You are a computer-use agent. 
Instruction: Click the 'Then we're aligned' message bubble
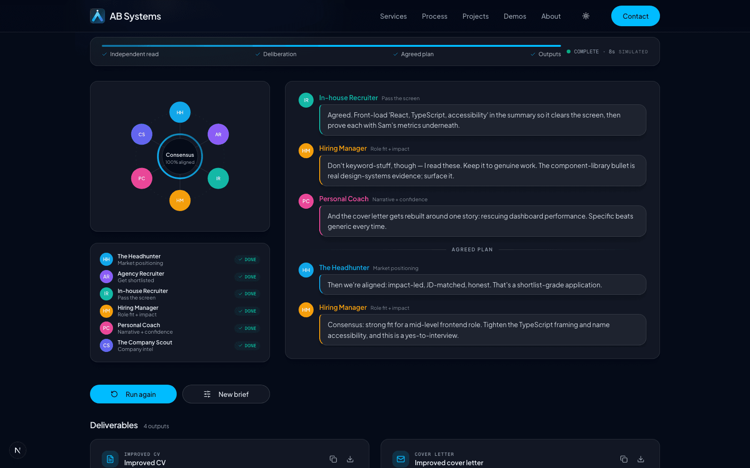pos(482,285)
